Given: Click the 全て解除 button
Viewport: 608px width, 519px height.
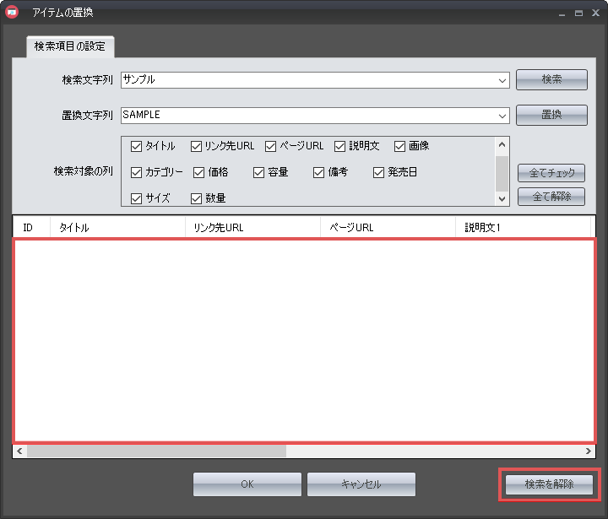Looking at the screenshot, I should pos(551,197).
